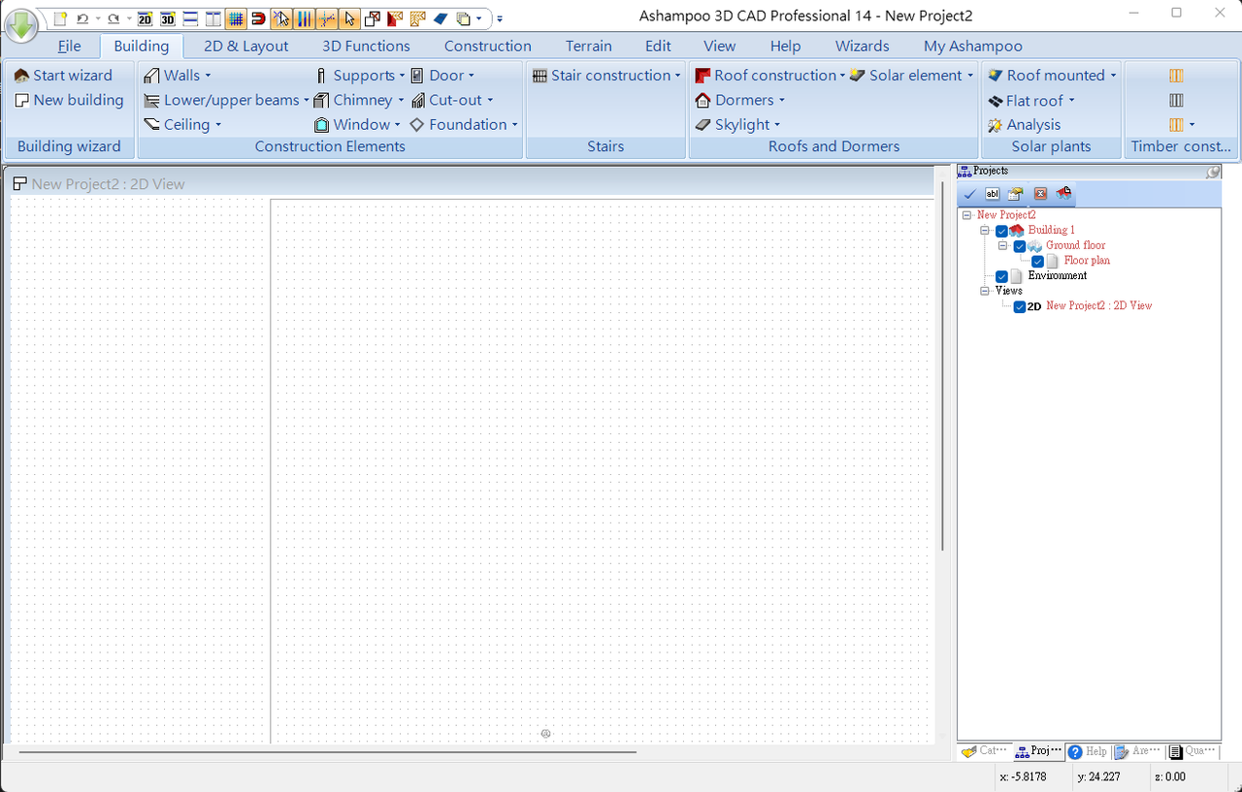1242x792 pixels.
Task: Toggle the Floor plan checkbox
Action: click(1037, 261)
